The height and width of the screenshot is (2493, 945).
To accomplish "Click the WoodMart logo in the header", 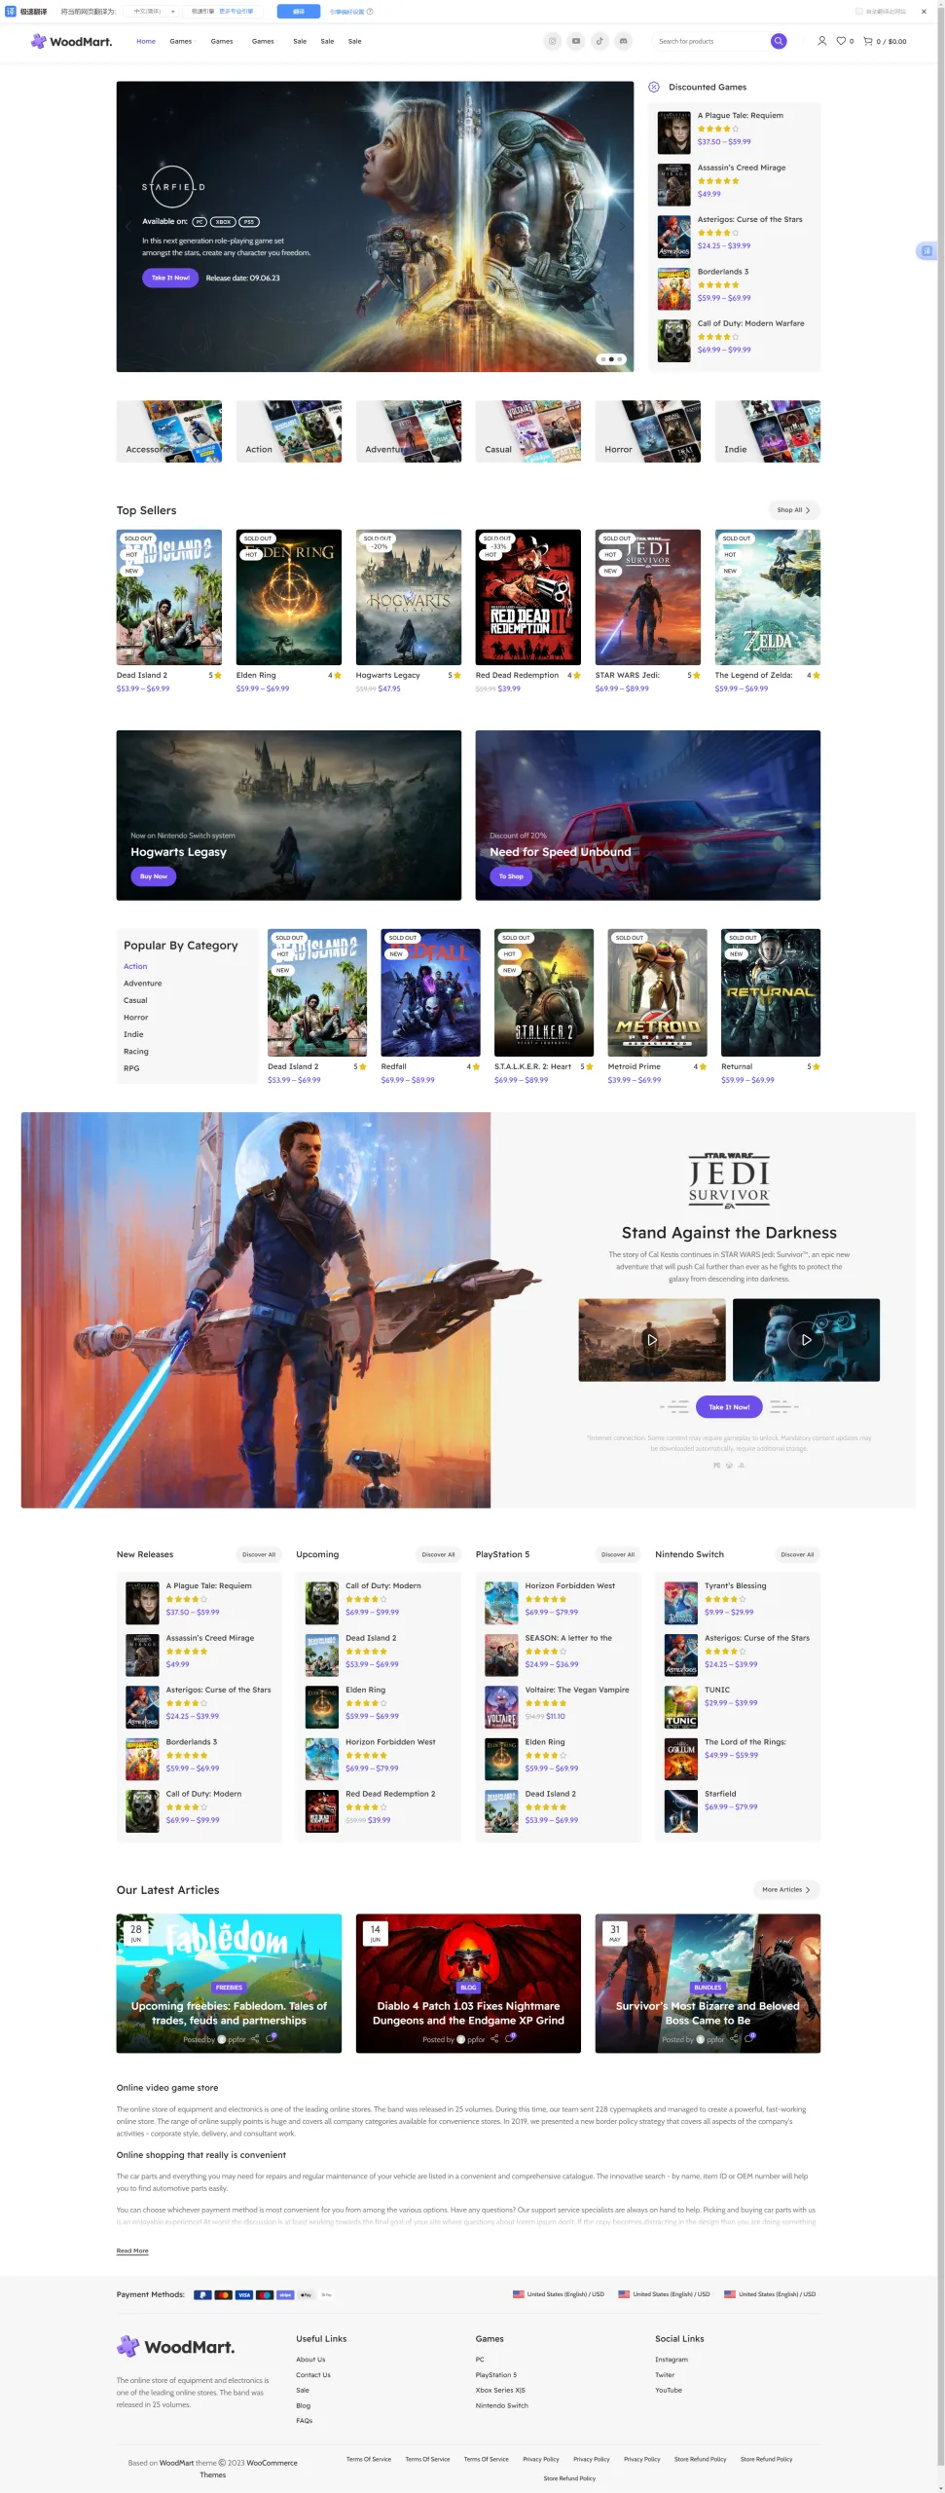I will click(71, 41).
